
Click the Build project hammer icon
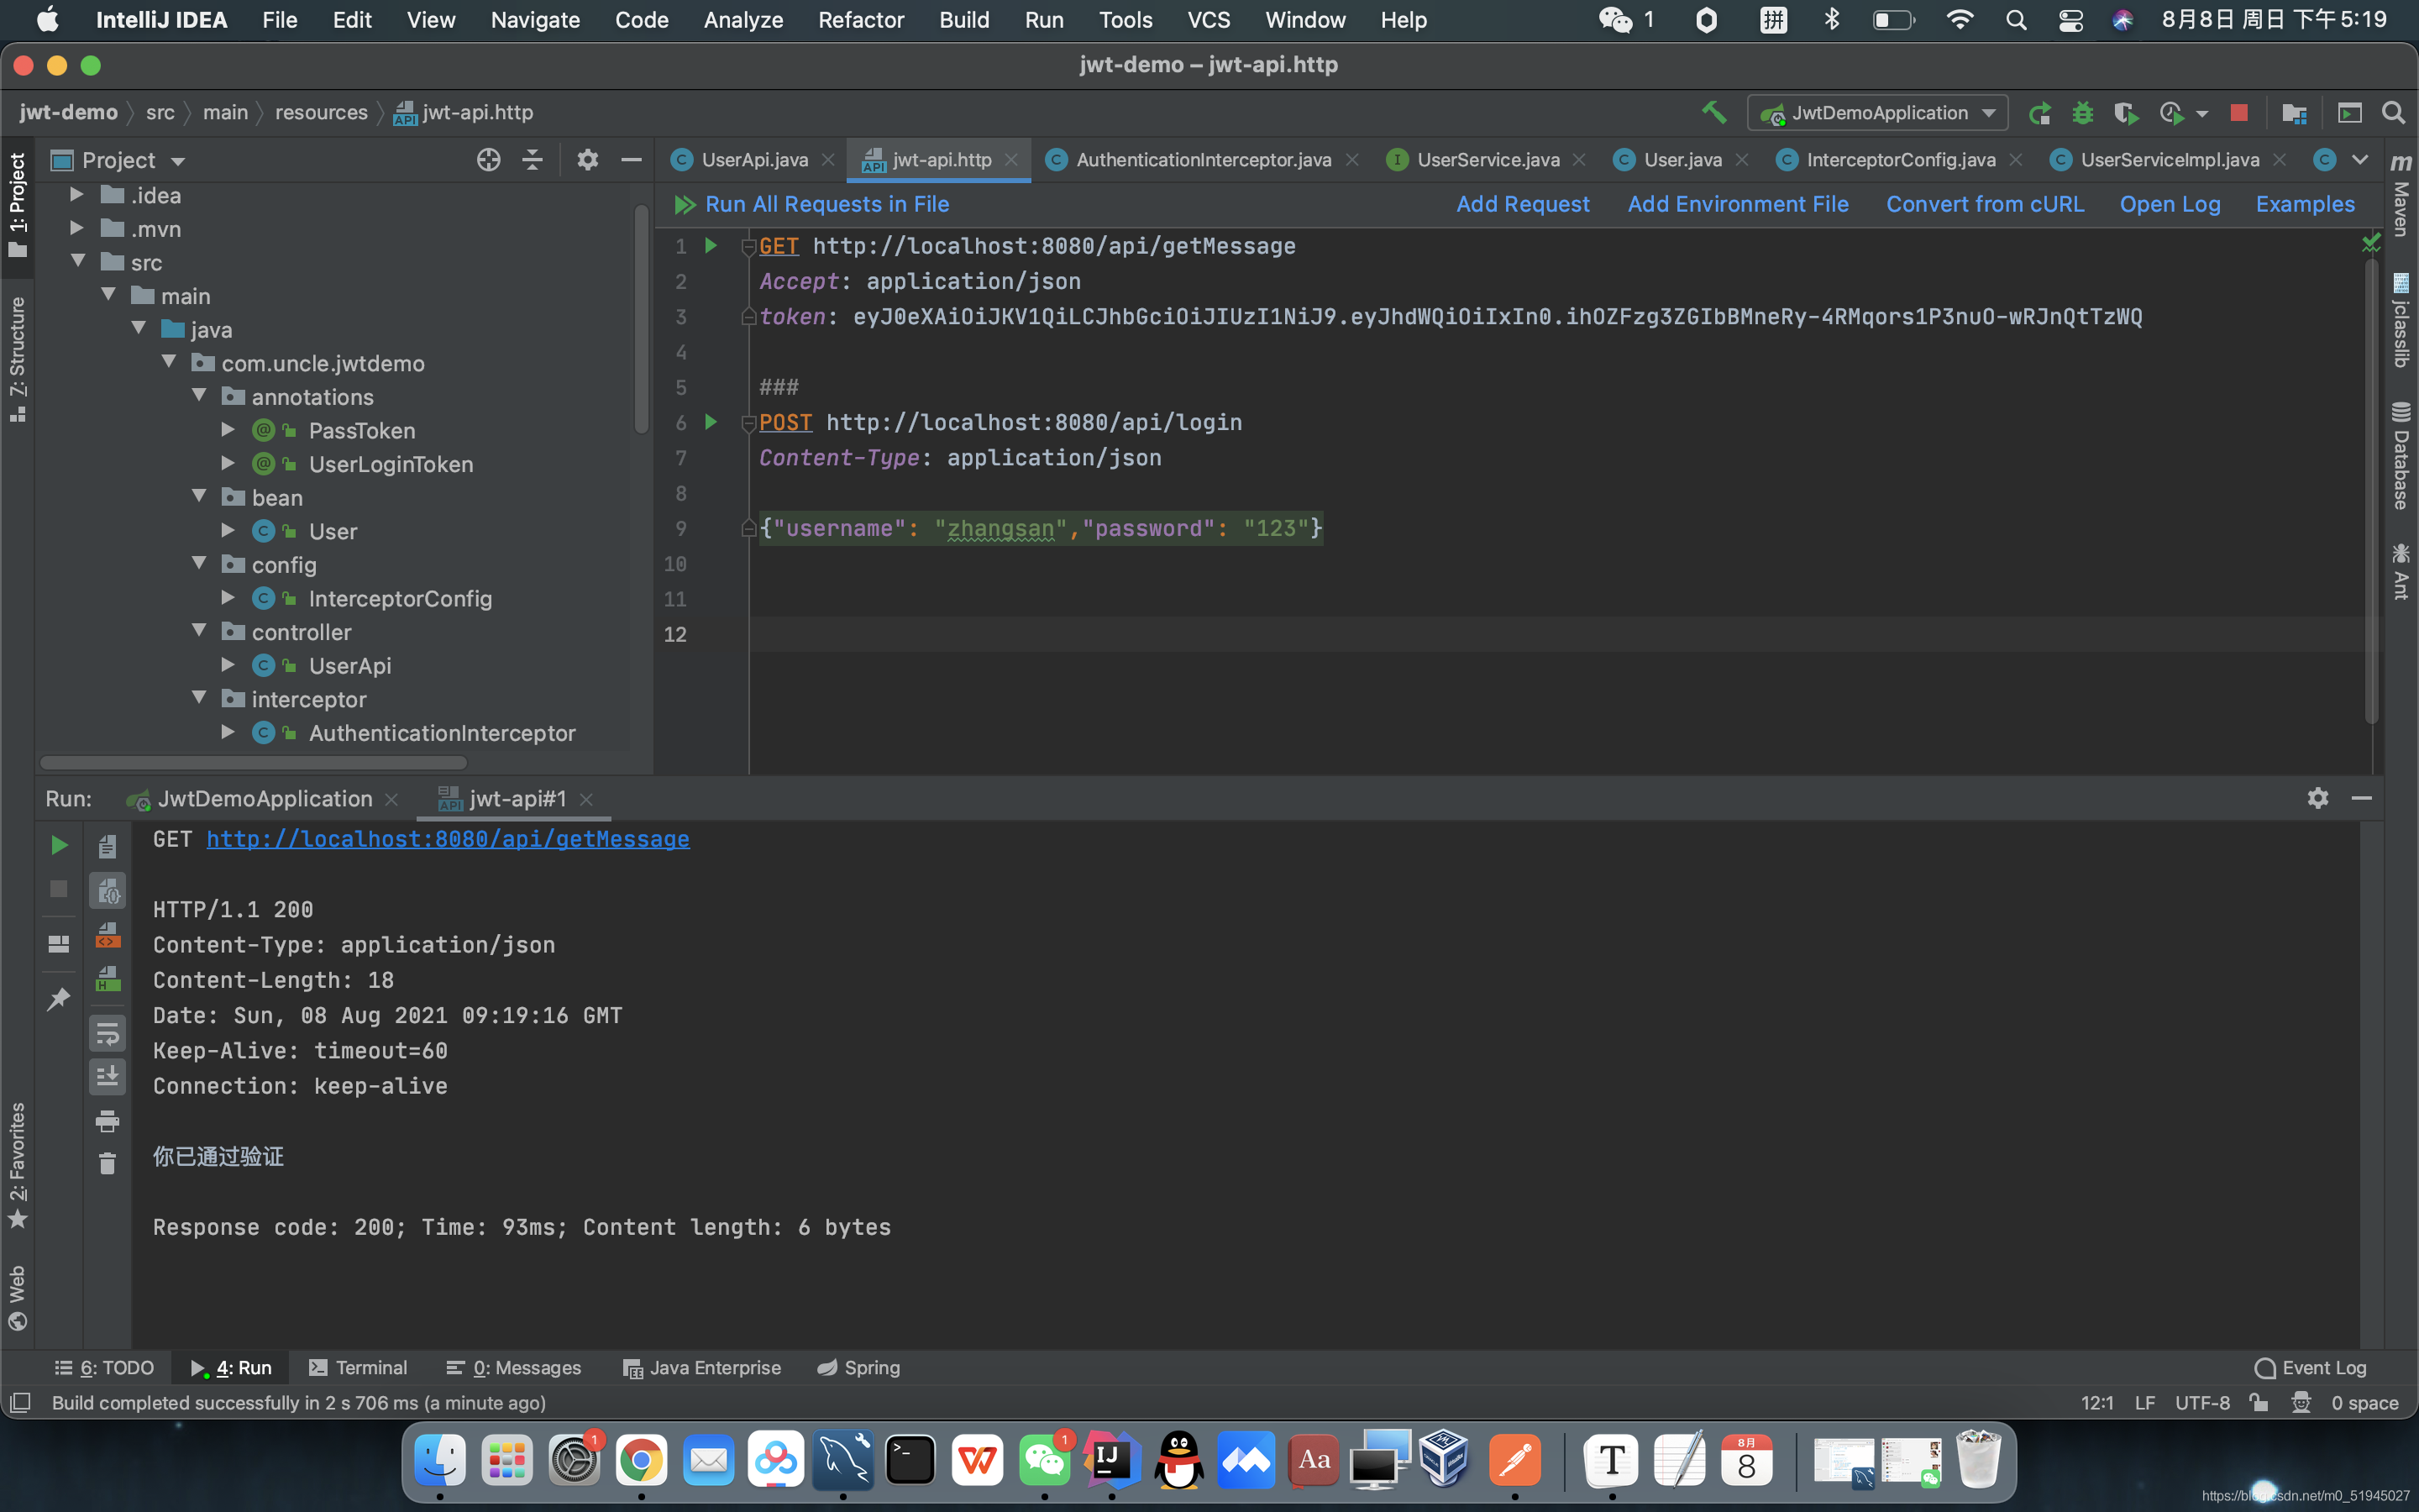point(1713,112)
